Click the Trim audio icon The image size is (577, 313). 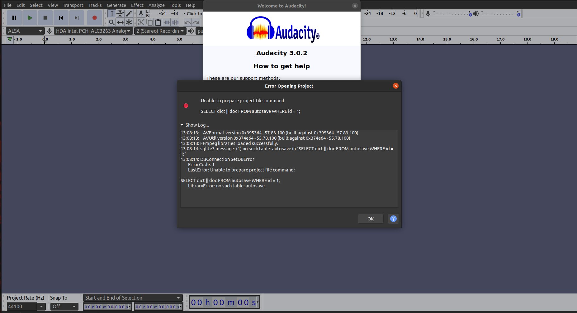[x=167, y=22]
